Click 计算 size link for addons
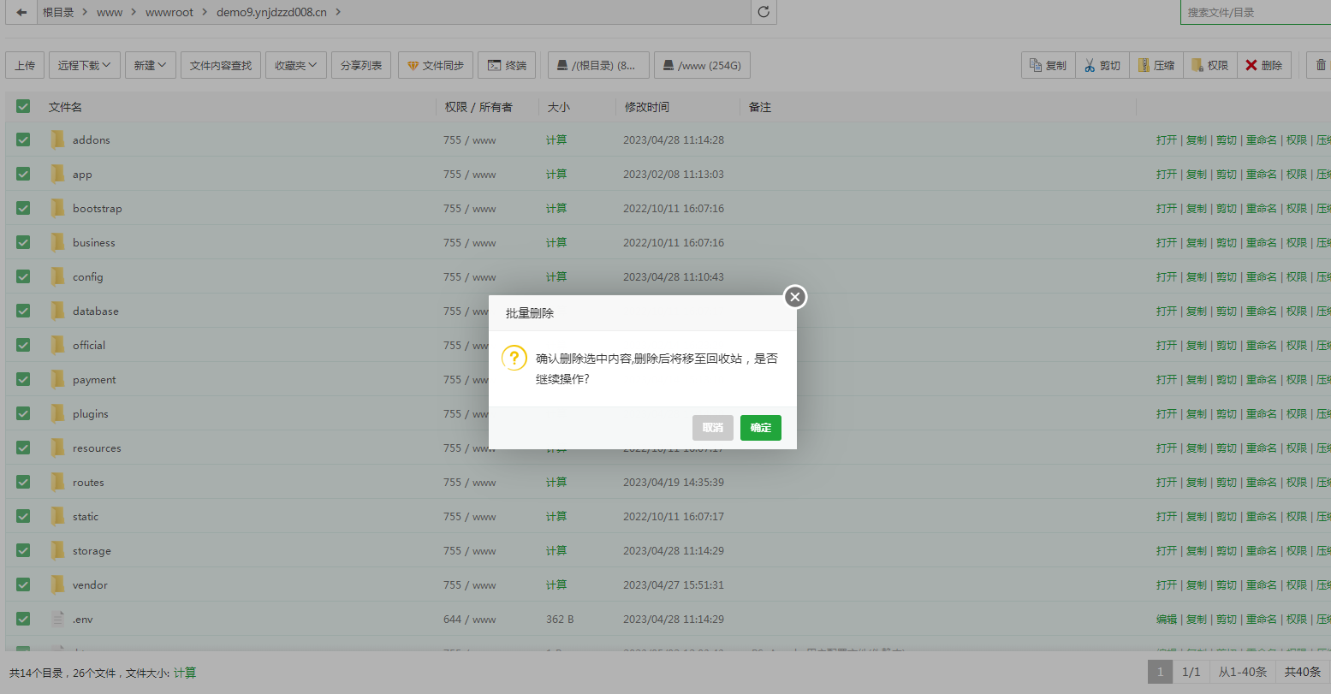 tap(556, 139)
